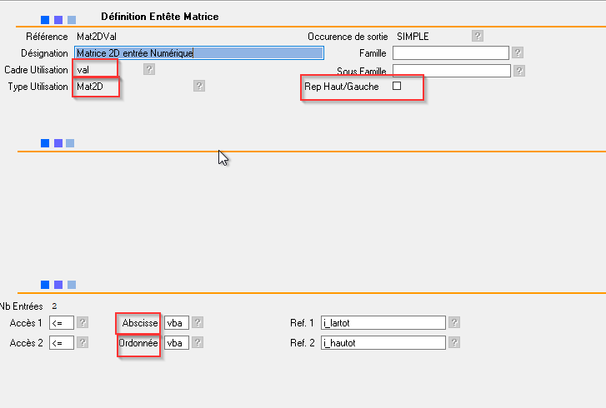Click the Ref. 2 field containing i_hautot

[x=383, y=342]
